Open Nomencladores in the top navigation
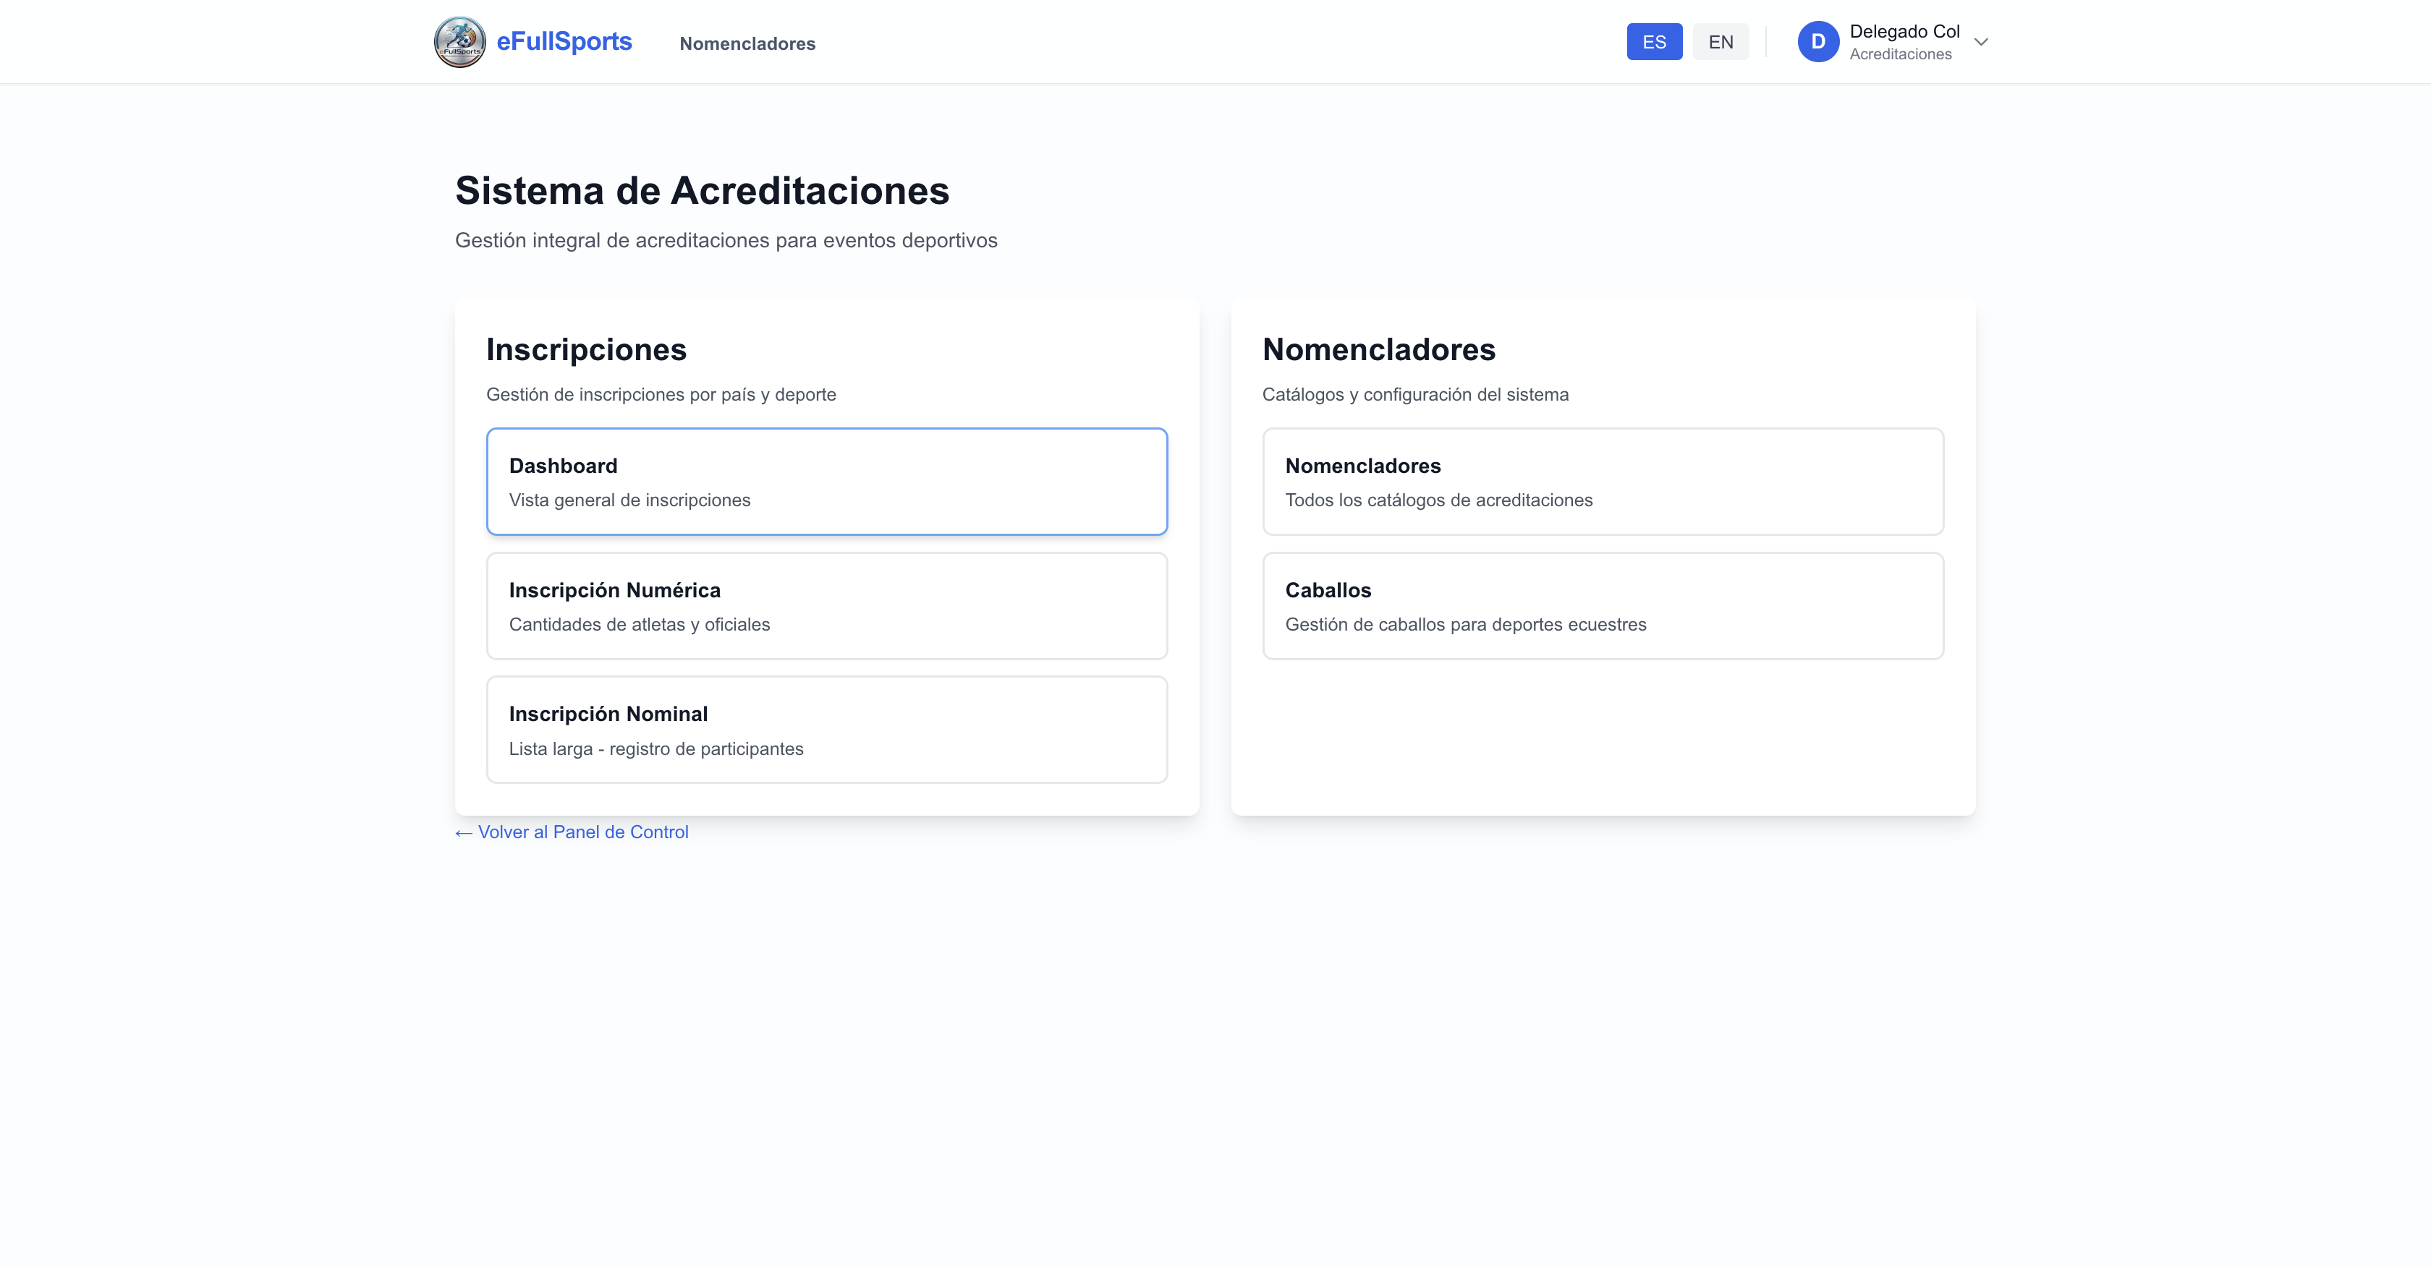Viewport: 2431px width, 1267px height. click(x=747, y=43)
